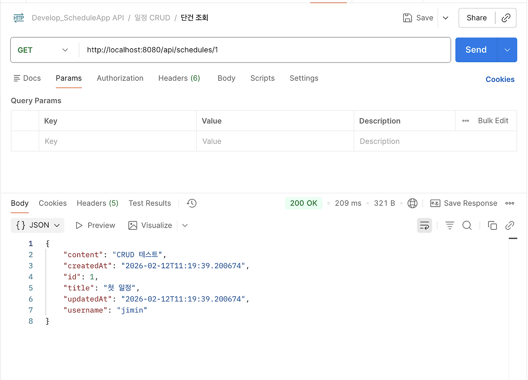Viewport: 528px width, 380px height.
Task: Click the 321 B response size
Action: coord(384,203)
